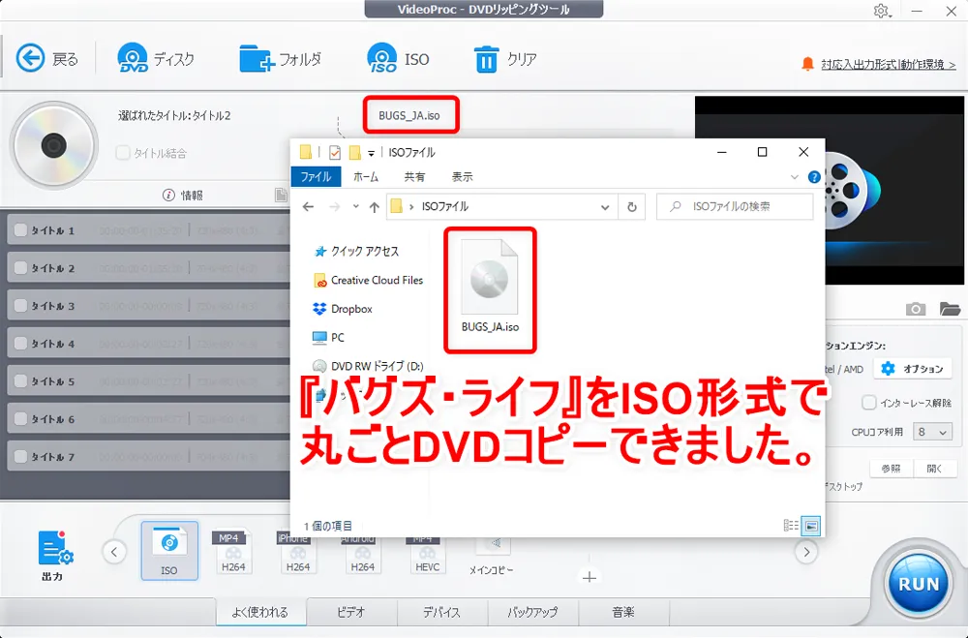Switch to the デバイス tab
The image size is (968, 638).
[442, 612]
